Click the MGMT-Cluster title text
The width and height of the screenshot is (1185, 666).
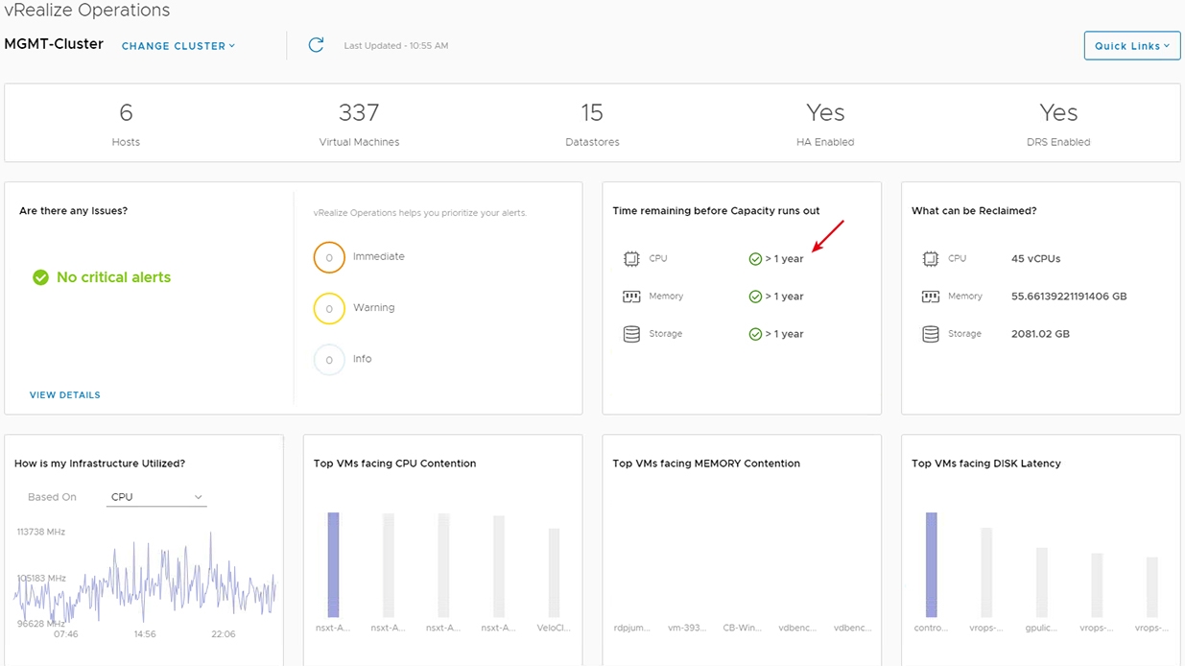(x=54, y=44)
